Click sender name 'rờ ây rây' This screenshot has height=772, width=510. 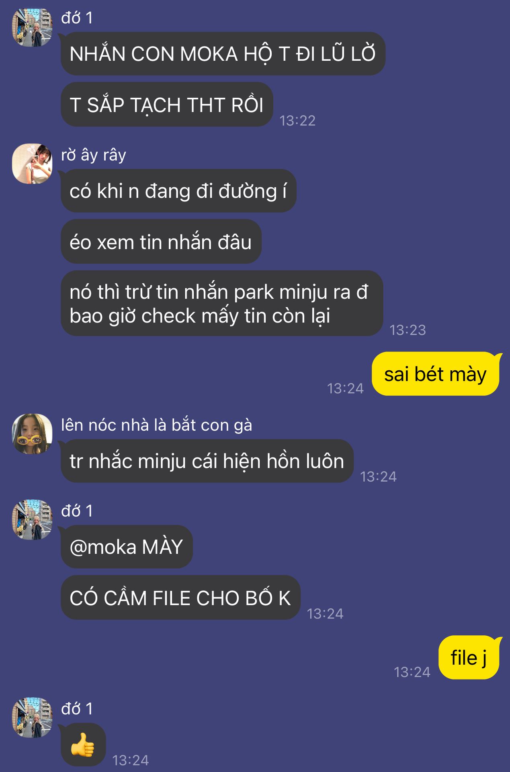(94, 155)
